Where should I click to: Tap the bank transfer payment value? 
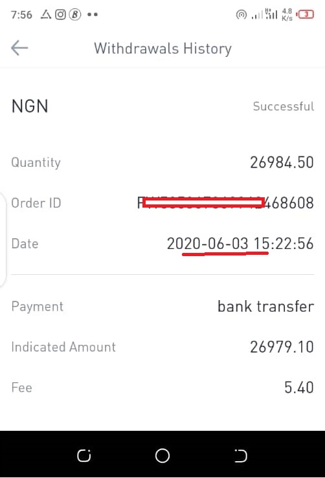point(266,307)
